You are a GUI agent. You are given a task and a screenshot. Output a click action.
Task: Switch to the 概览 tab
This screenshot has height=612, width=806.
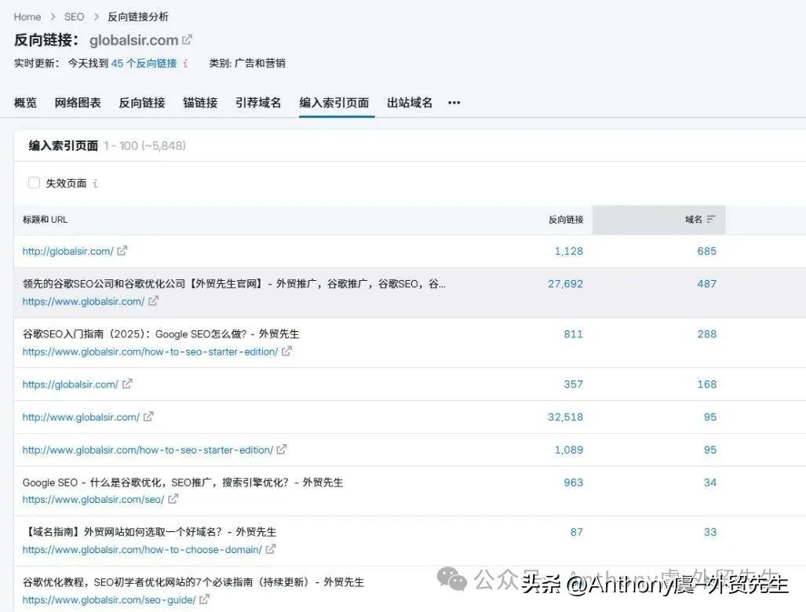point(24,102)
